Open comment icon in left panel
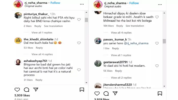The height and width of the screenshot is (100, 178). pos(26,90)
